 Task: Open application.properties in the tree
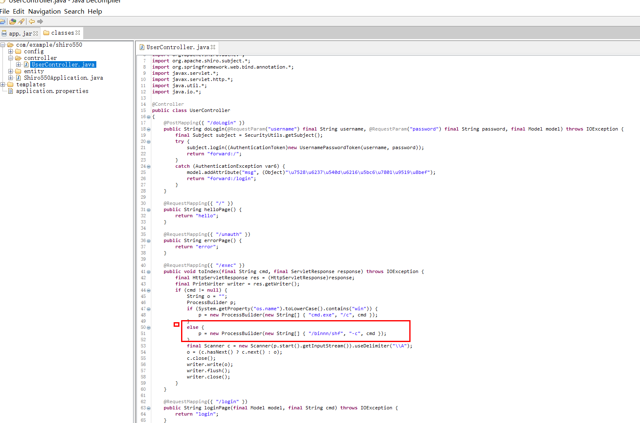pyautogui.click(x=52, y=91)
